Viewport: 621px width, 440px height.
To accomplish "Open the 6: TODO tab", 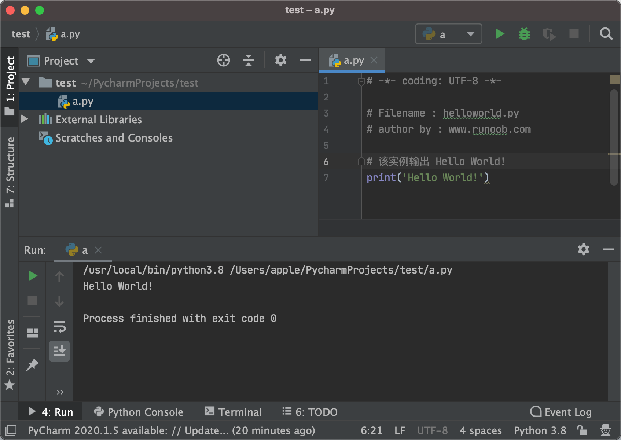I will coord(310,412).
